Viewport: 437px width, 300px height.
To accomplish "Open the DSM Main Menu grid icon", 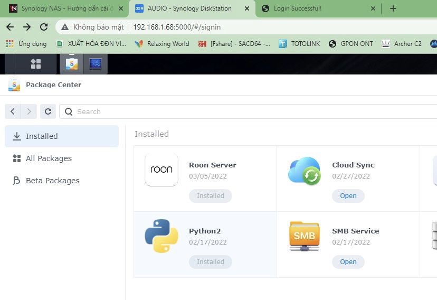I will coord(36,64).
